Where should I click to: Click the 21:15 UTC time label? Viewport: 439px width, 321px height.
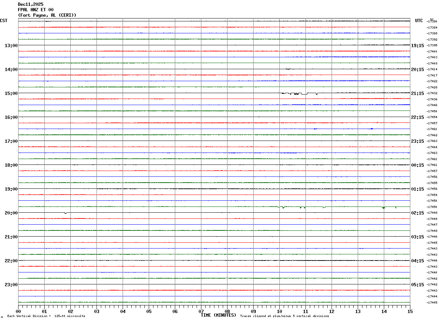point(418,93)
